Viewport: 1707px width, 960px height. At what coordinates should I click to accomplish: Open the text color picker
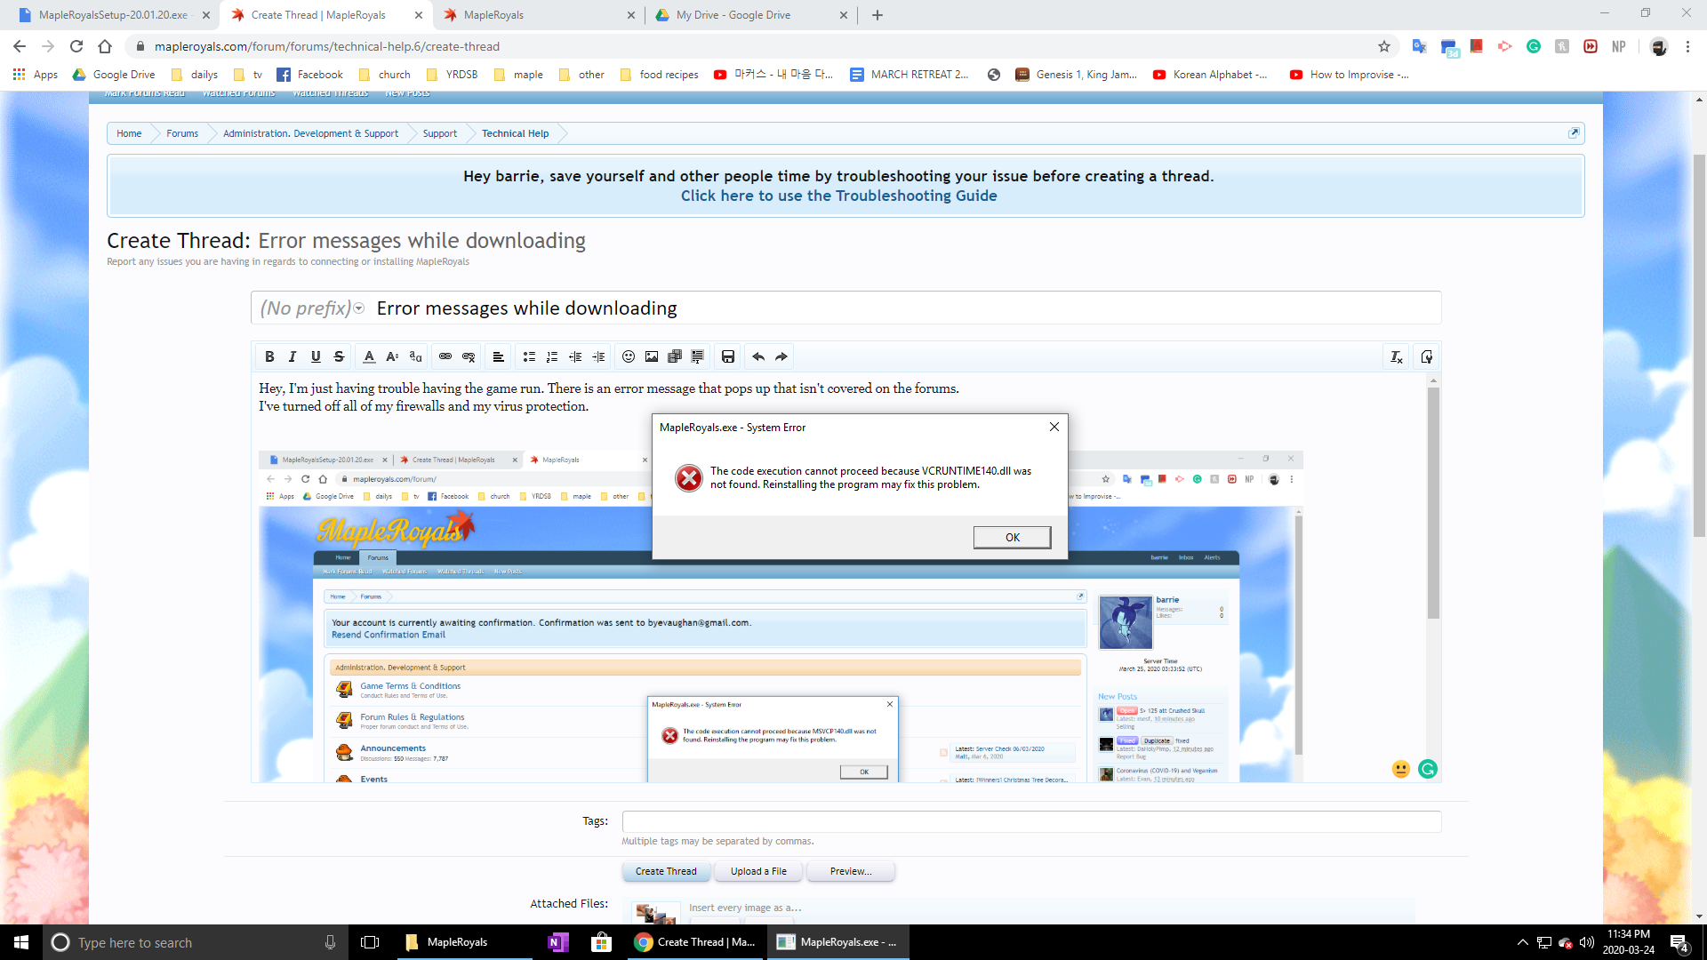click(x=369, y=356)
